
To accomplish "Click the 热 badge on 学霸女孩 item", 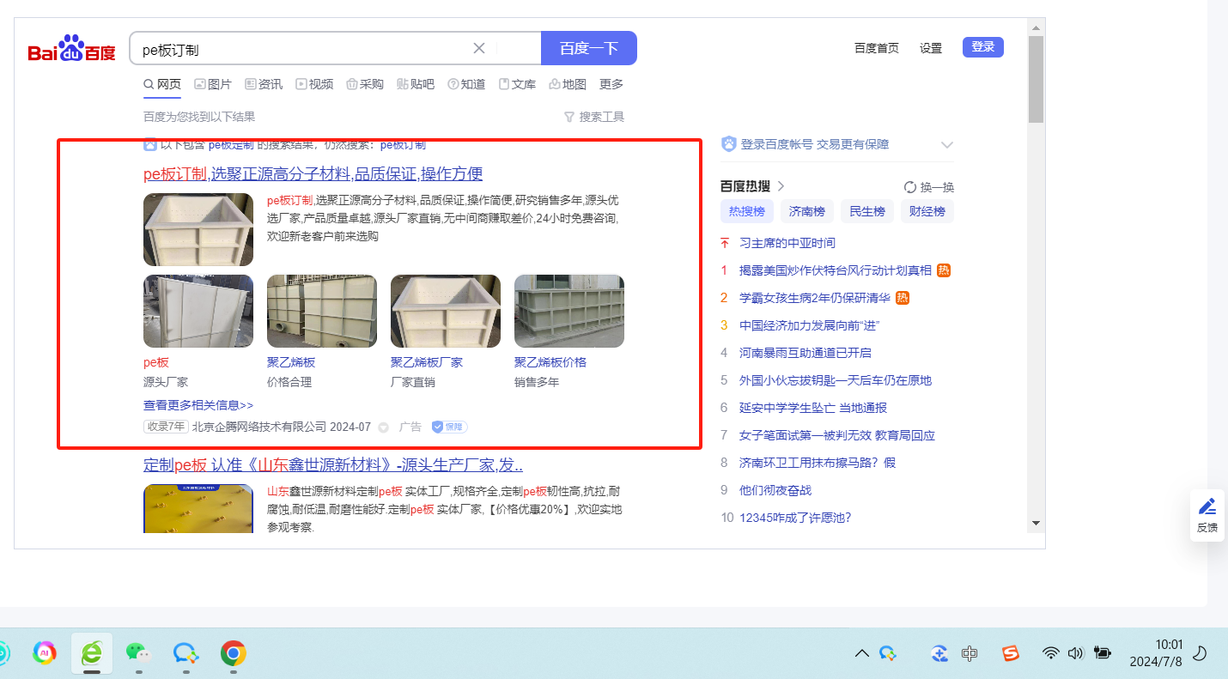I will pyautogui.click(x=903, y=298).
